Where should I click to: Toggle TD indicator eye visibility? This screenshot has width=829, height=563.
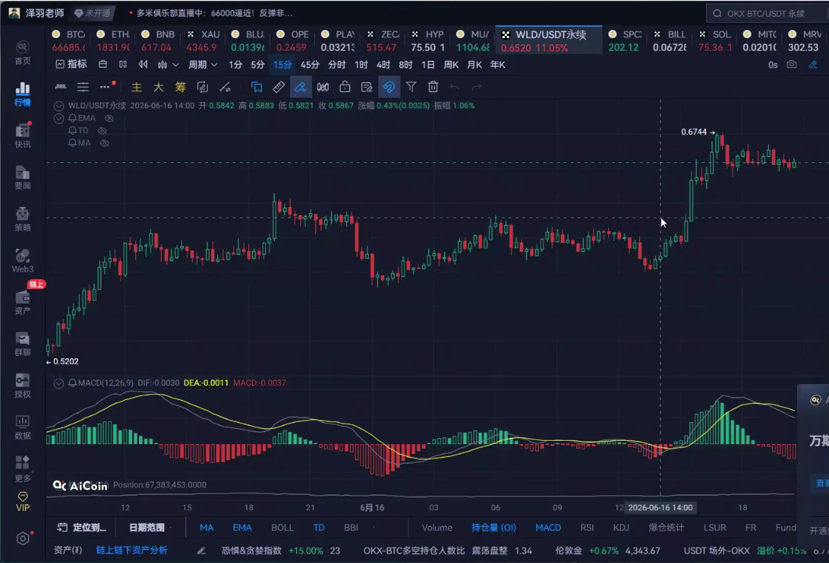coord(103,130)
